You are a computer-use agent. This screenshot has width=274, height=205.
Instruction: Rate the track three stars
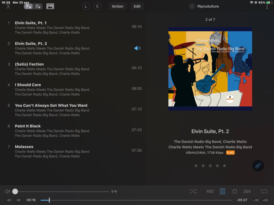[x=210, y=166]
